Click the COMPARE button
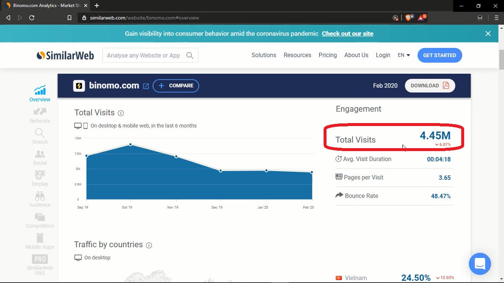 176,85
